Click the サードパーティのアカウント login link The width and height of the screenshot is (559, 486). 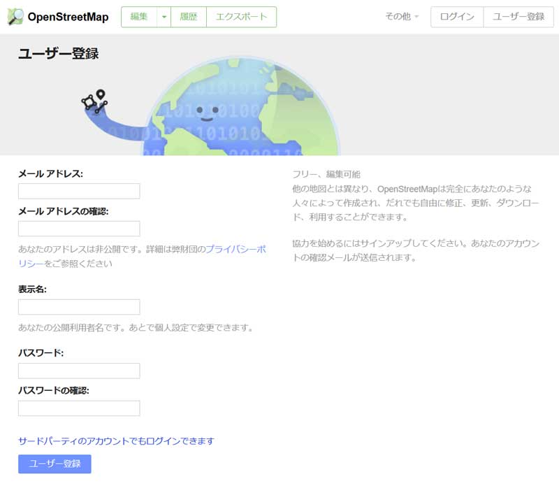[x=116, y=441]
